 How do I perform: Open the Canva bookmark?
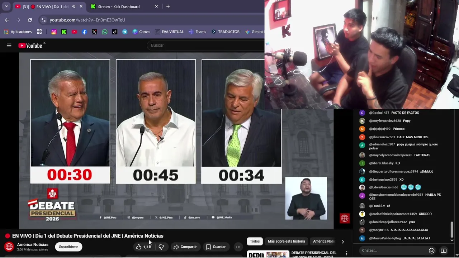point(141,32)
